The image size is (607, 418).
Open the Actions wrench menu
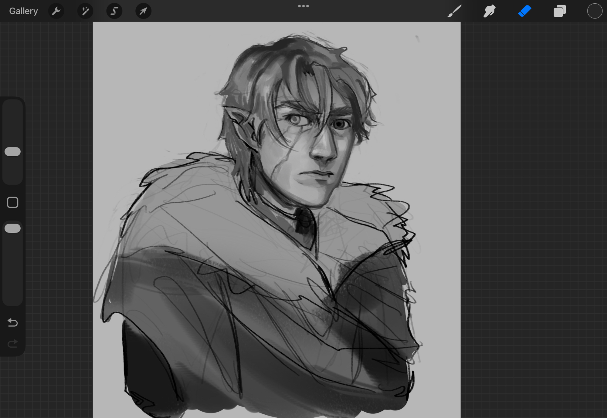pyautogui.click(x=56, y=11)
